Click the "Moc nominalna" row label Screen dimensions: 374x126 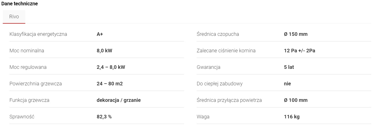(27, 51)
